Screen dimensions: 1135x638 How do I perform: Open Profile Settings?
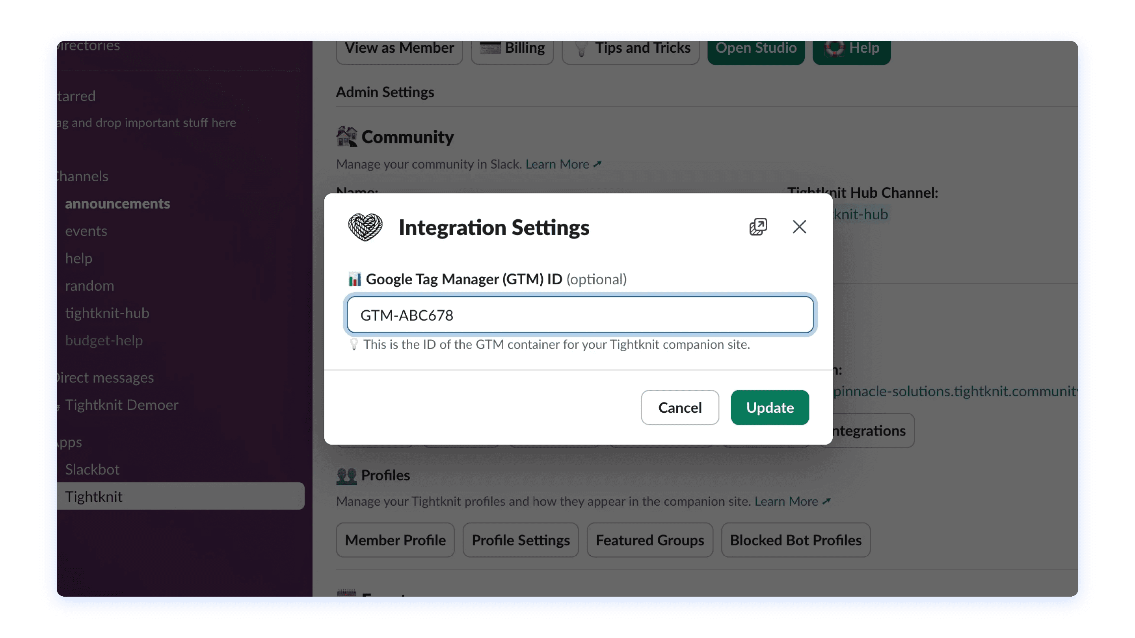coord(520,540)
